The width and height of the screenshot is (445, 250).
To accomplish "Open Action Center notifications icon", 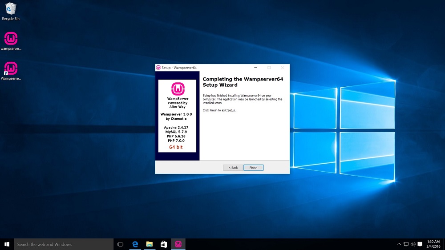I will (420, 244).
